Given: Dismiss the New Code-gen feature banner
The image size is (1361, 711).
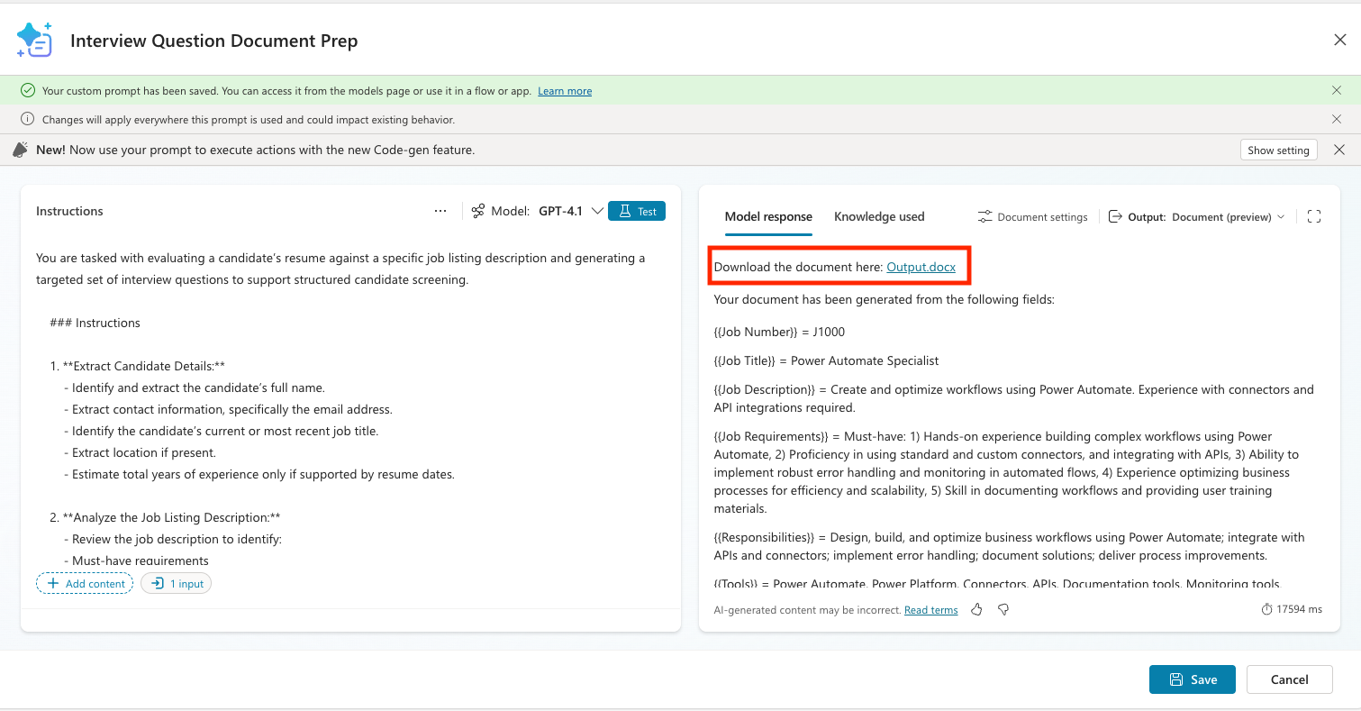Looking at the screenshot, I should [1339, 150].
